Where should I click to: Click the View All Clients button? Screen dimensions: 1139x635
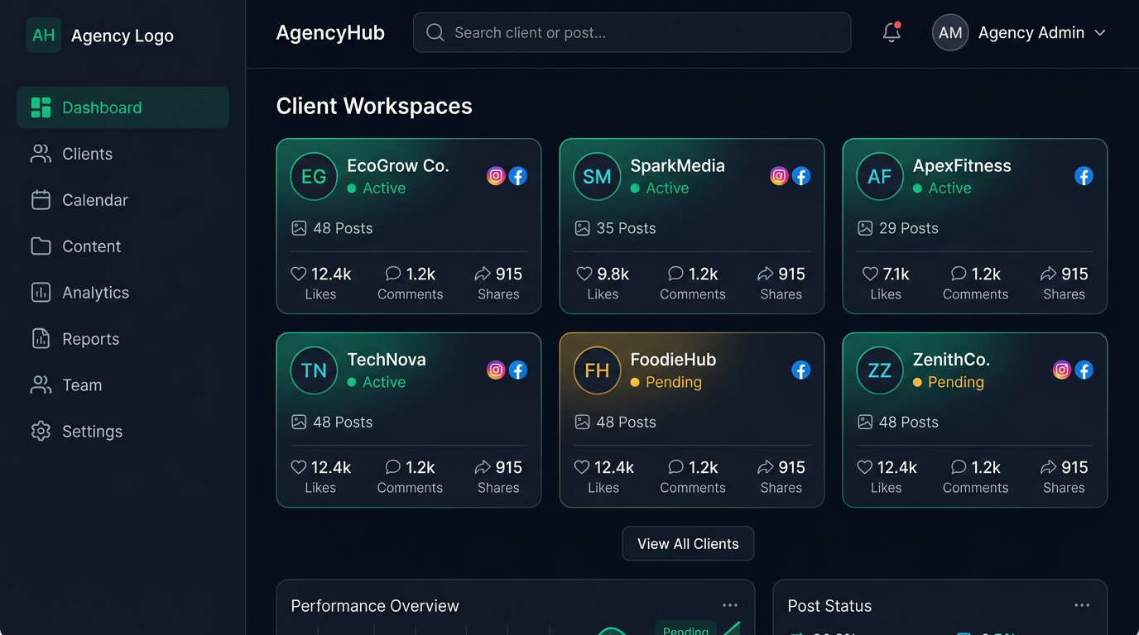click(x=688, y=543)
